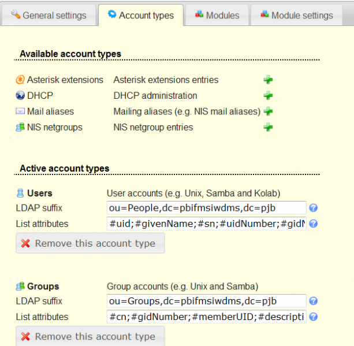Click the bold 'Groups' label
Screen dimensions: 354x346
click(x=43, y=287)
